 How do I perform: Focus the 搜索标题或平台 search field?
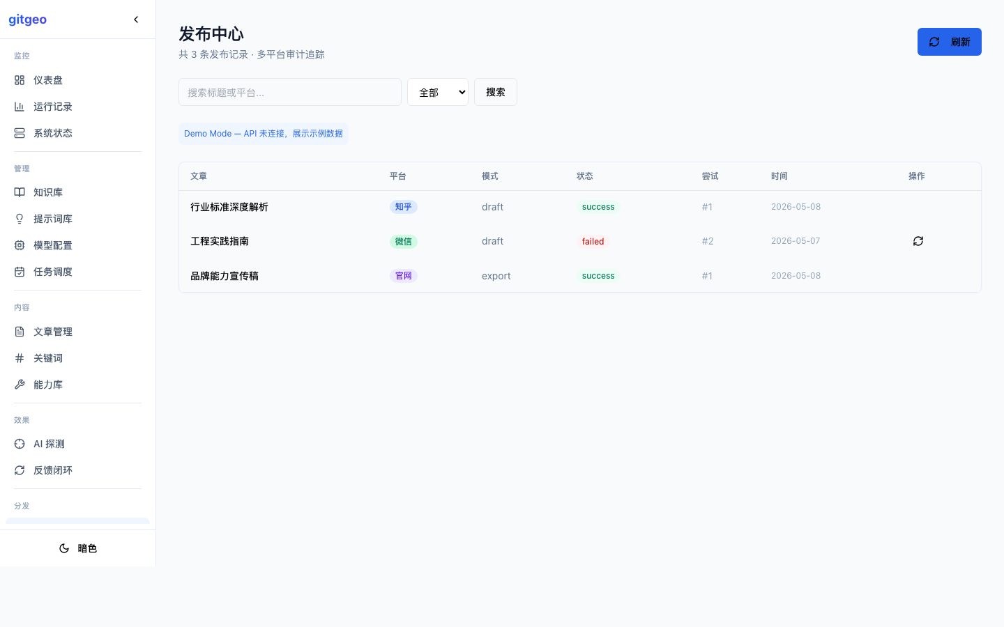pos(290,92)
